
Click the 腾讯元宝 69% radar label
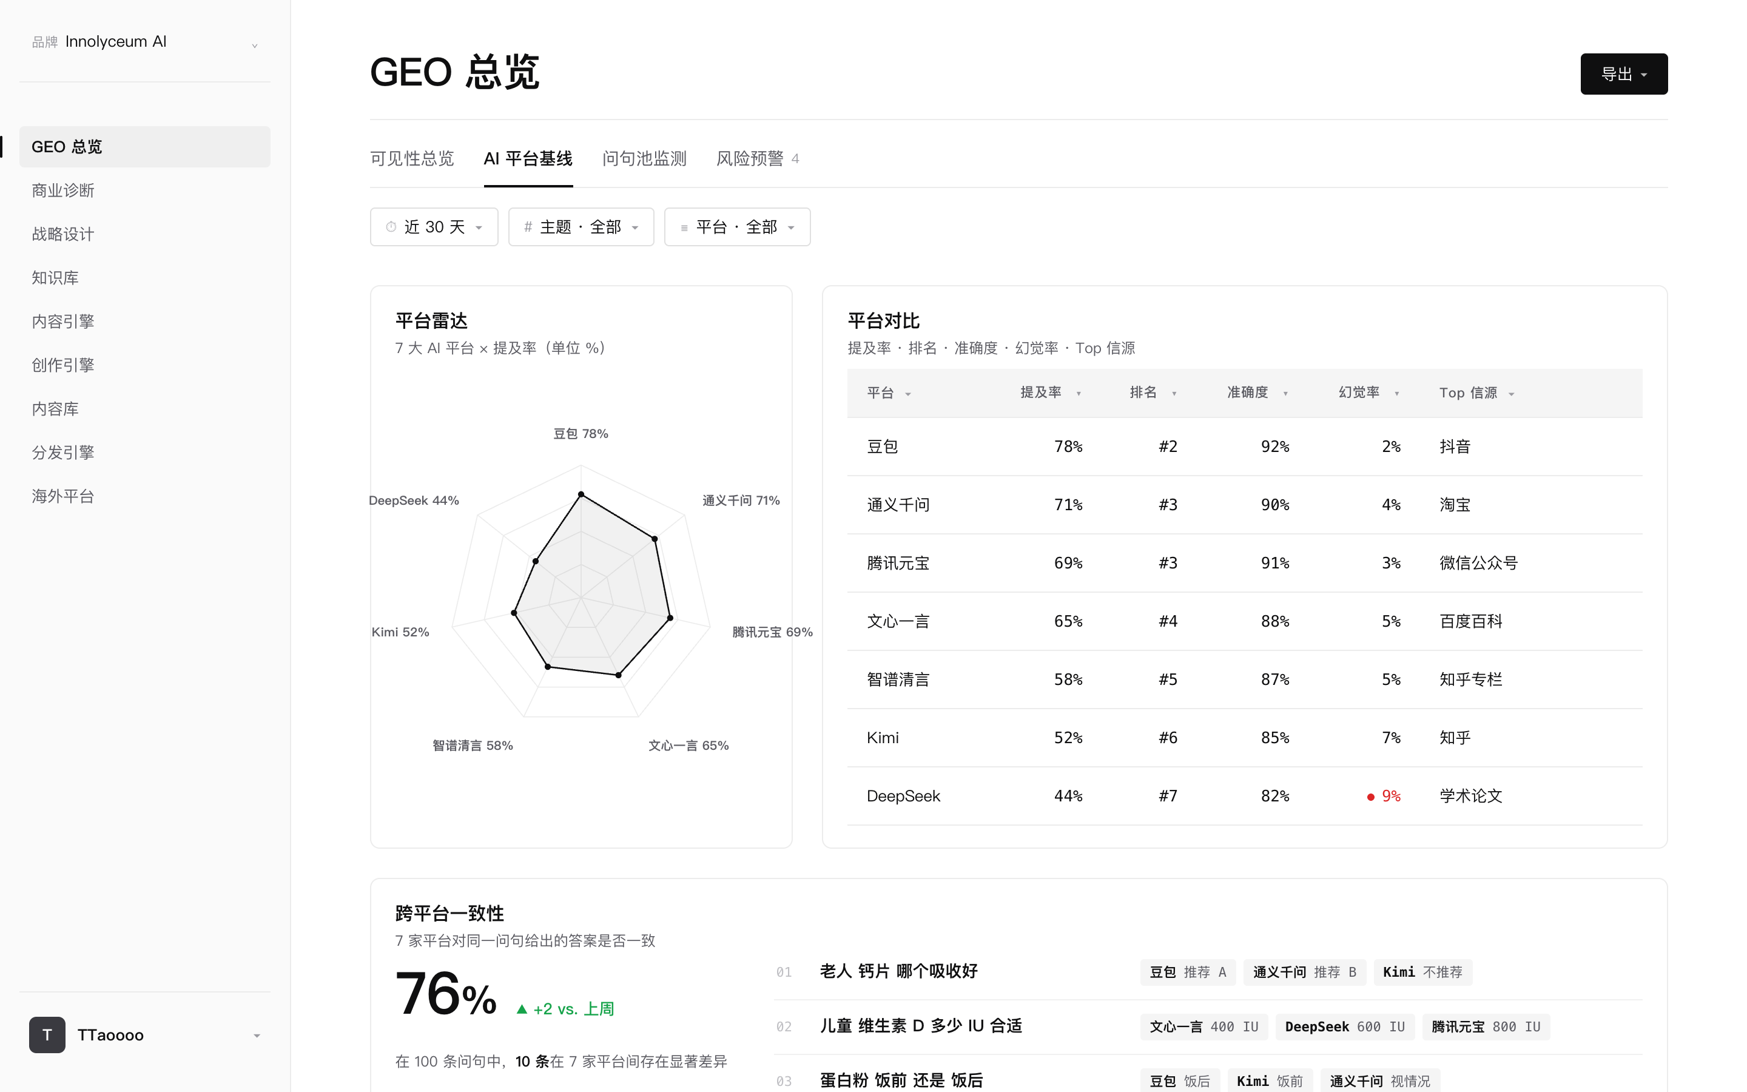(772, 632)
